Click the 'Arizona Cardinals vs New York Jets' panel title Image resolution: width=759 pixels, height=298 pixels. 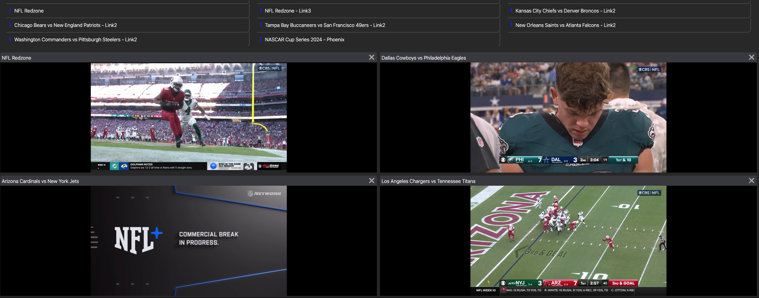click(x=40, y=181)
